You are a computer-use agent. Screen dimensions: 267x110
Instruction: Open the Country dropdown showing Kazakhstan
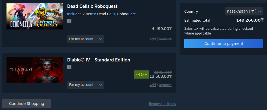click(x=244, y=11)
